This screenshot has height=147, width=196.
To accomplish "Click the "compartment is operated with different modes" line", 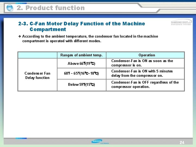I will (62, 41).
